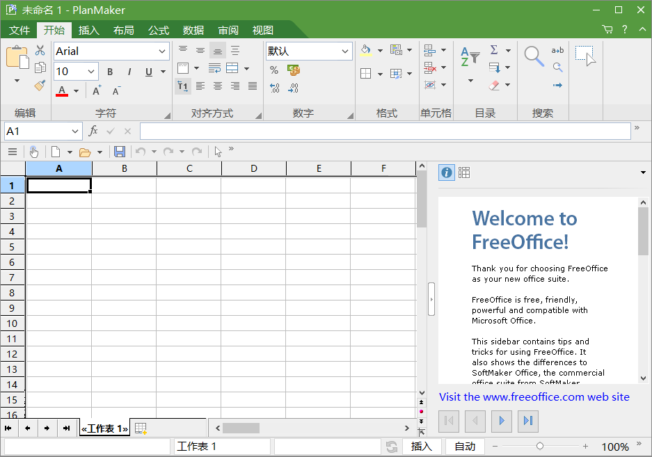Select the Format Painter brush icon

[x=40, y=86]
